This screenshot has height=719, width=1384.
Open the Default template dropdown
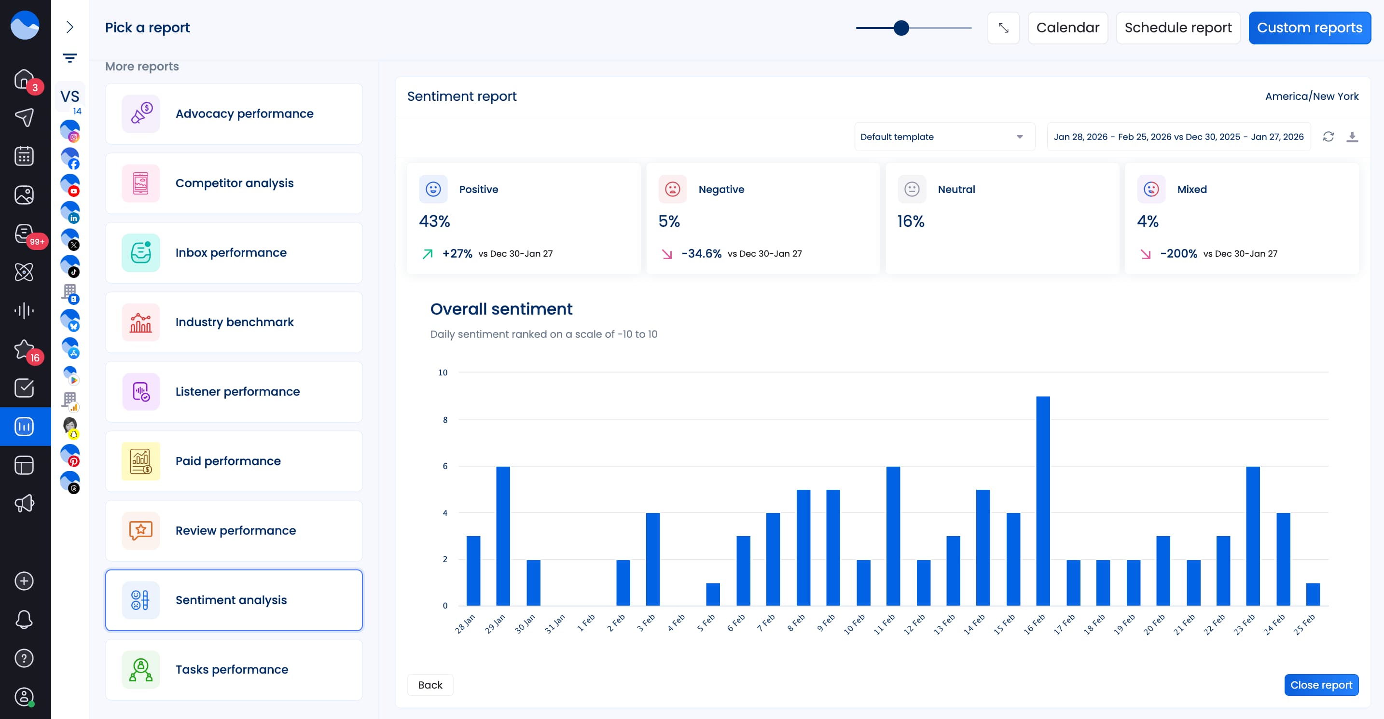point(944,137)
